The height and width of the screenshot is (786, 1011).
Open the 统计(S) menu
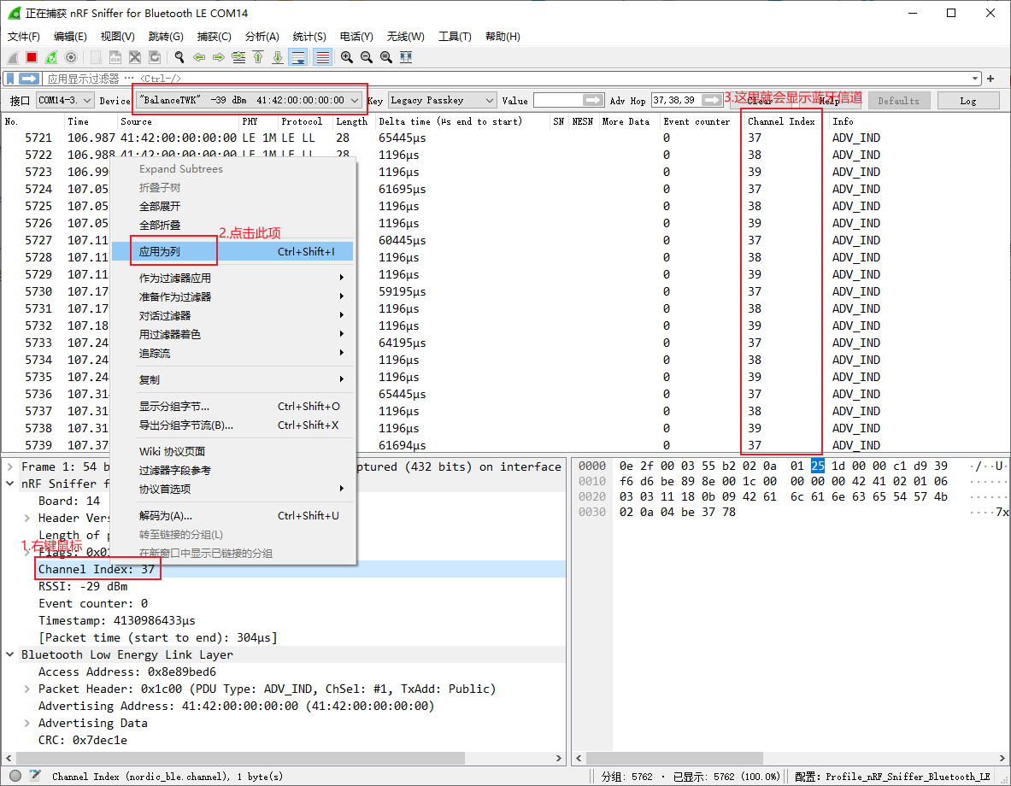[x=309, y=36]
